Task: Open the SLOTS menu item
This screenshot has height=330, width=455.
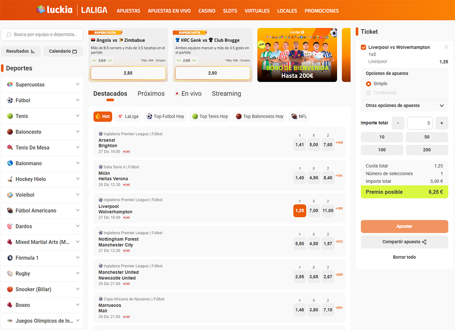Action: point(230,11)
